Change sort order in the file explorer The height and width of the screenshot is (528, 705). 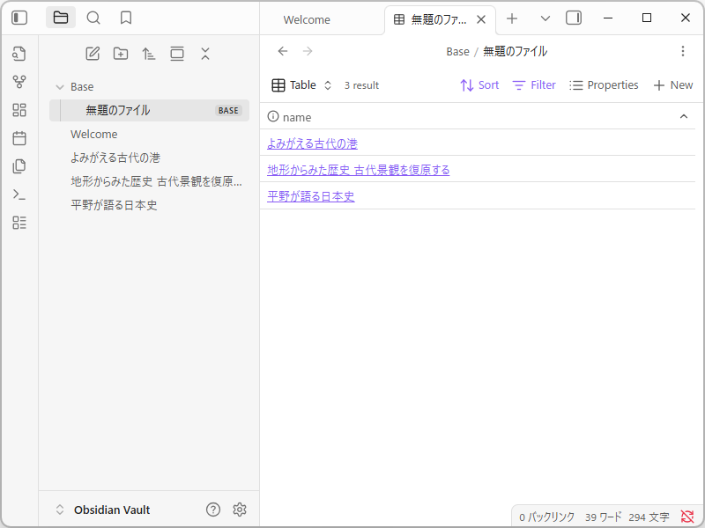pos(149,54)
